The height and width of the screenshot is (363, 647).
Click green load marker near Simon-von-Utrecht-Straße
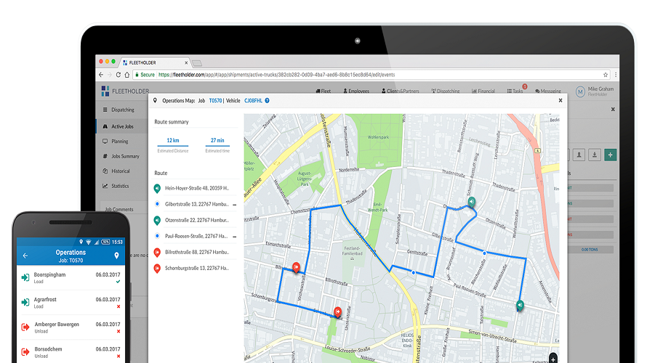click(520, 306)
